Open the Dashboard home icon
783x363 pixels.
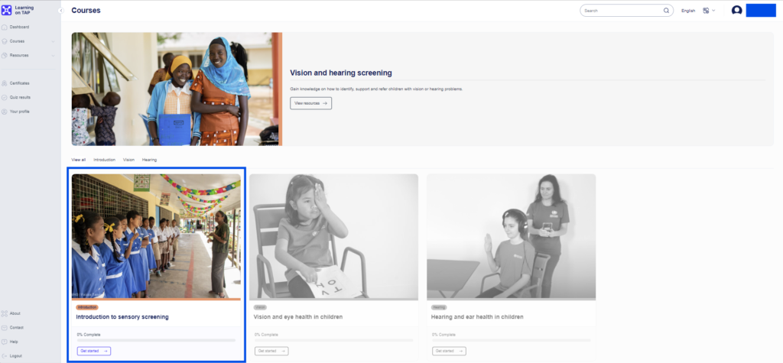[x=5, y=27]
